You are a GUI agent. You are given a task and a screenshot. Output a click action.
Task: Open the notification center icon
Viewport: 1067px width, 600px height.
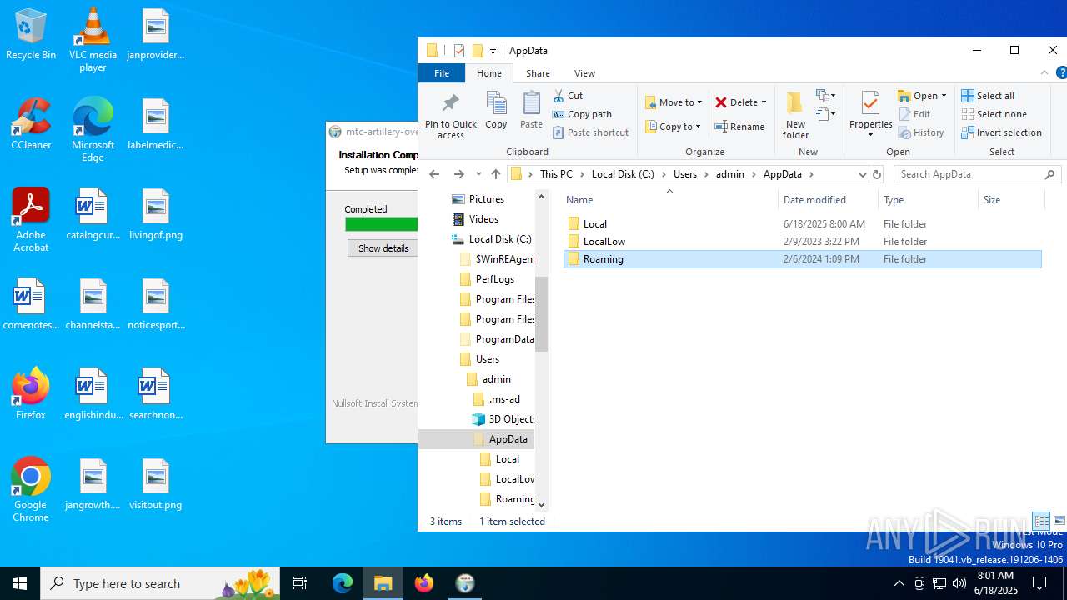click(x=1039, y=583)
